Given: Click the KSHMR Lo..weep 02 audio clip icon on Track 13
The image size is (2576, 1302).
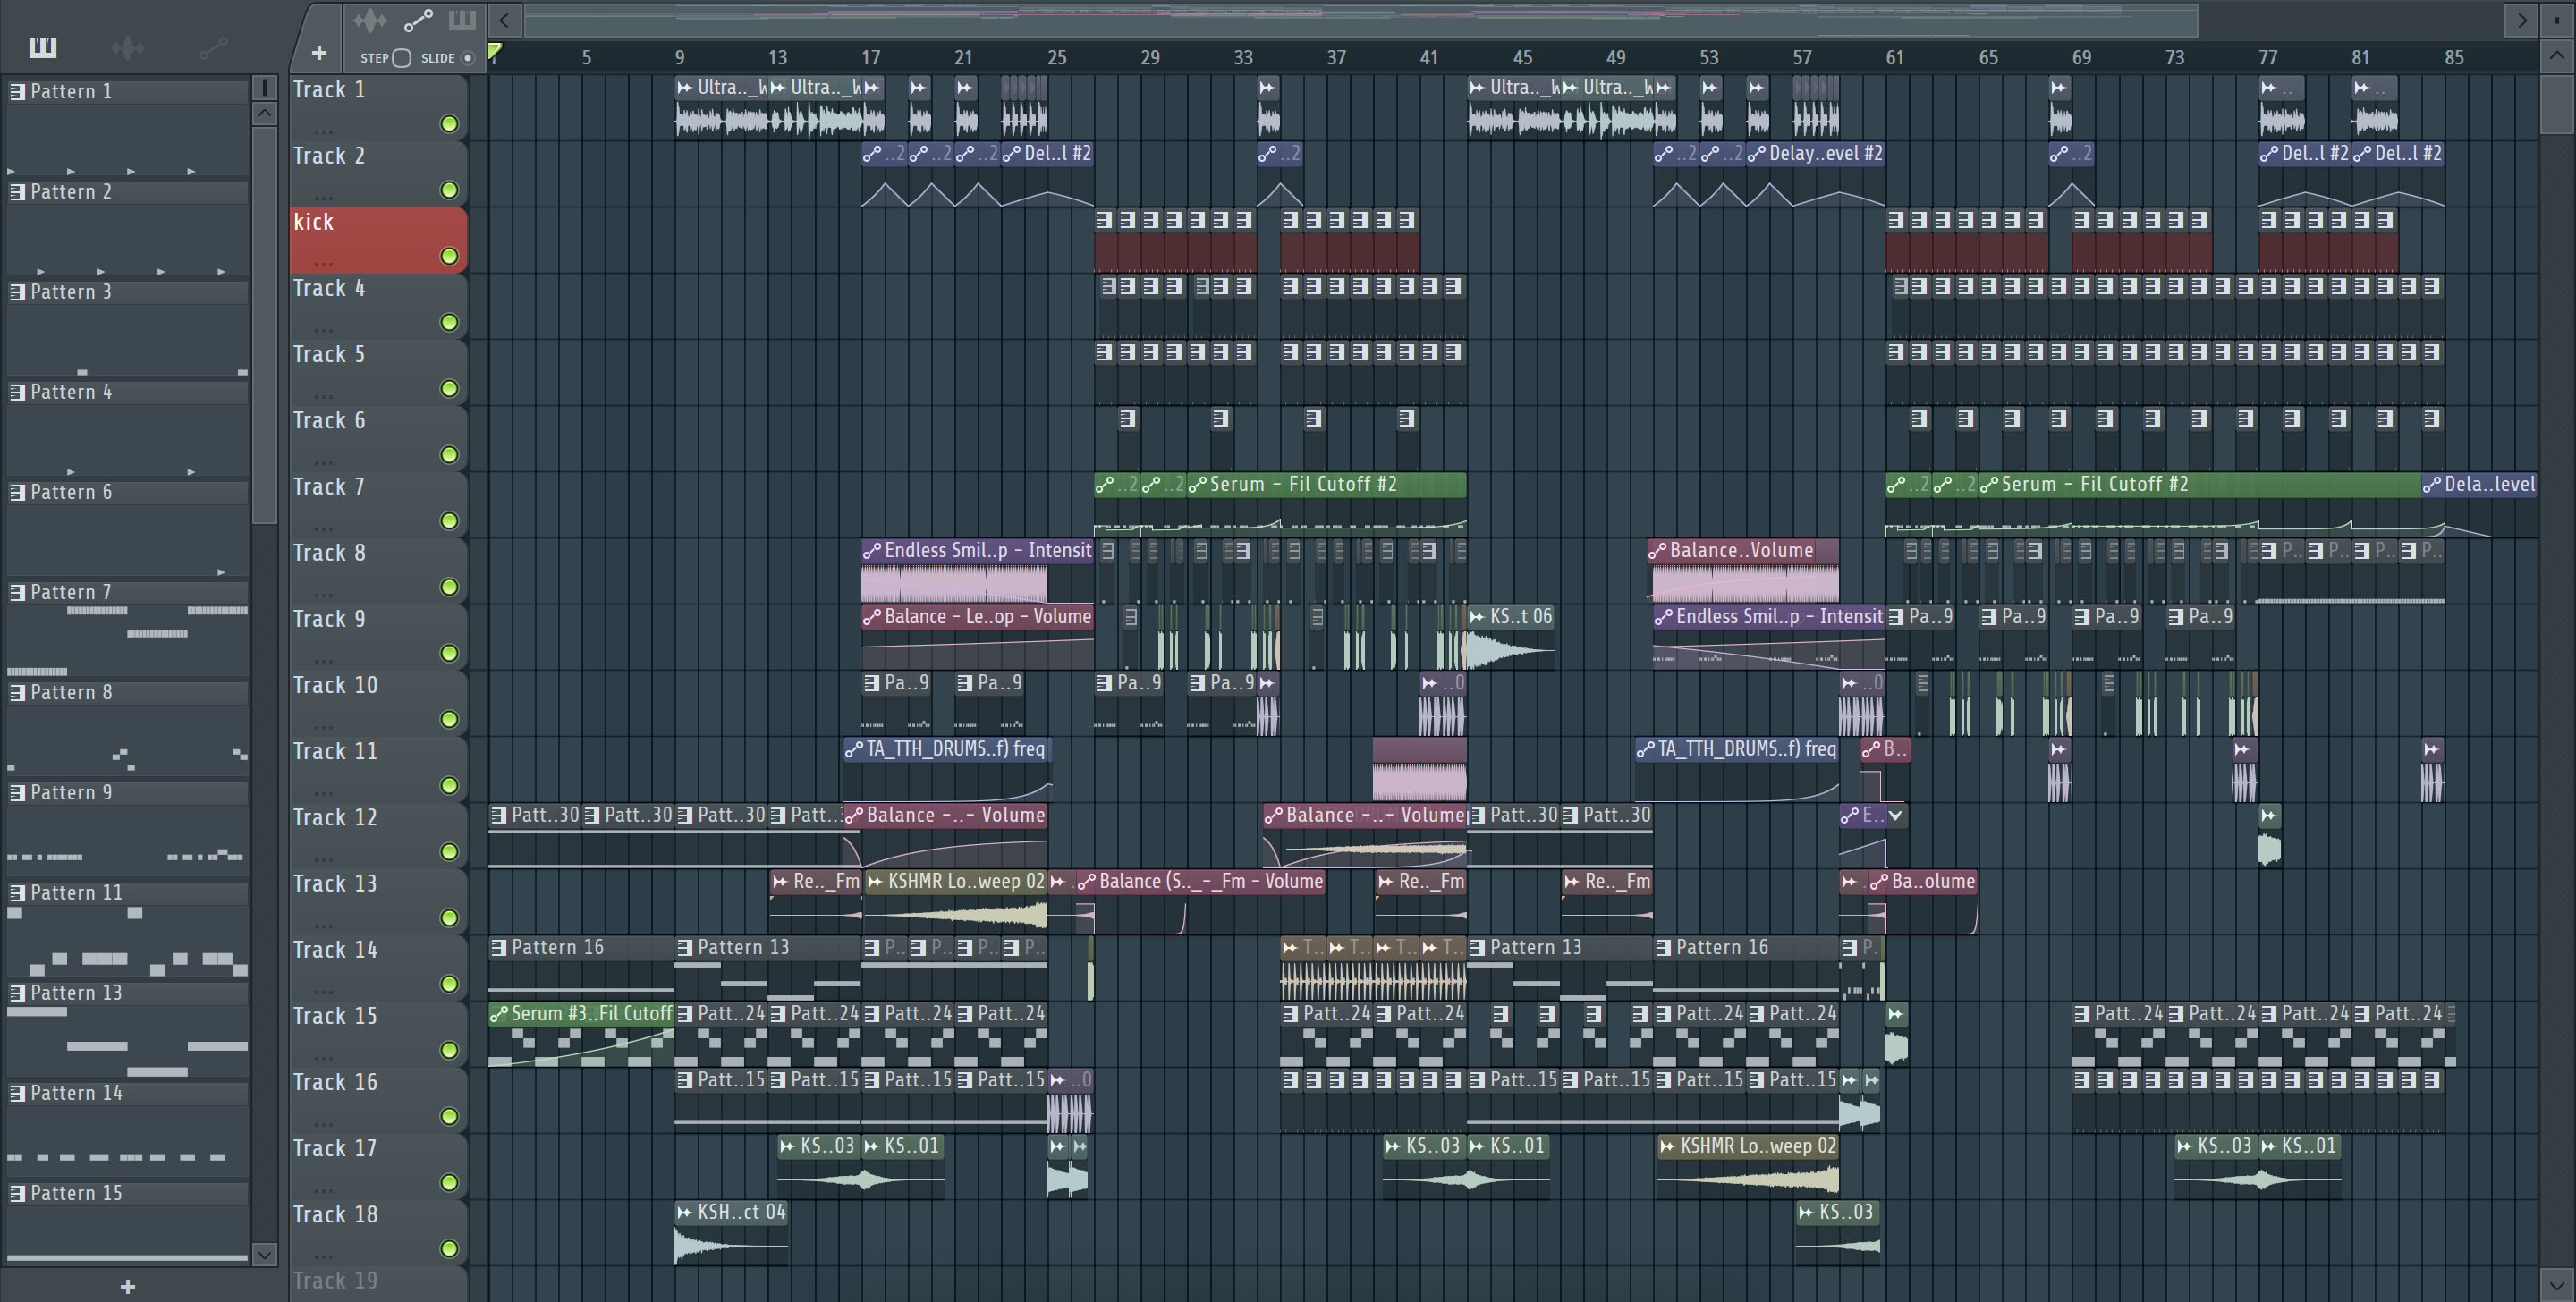Looking at the screenshot, I should [875, 881].
